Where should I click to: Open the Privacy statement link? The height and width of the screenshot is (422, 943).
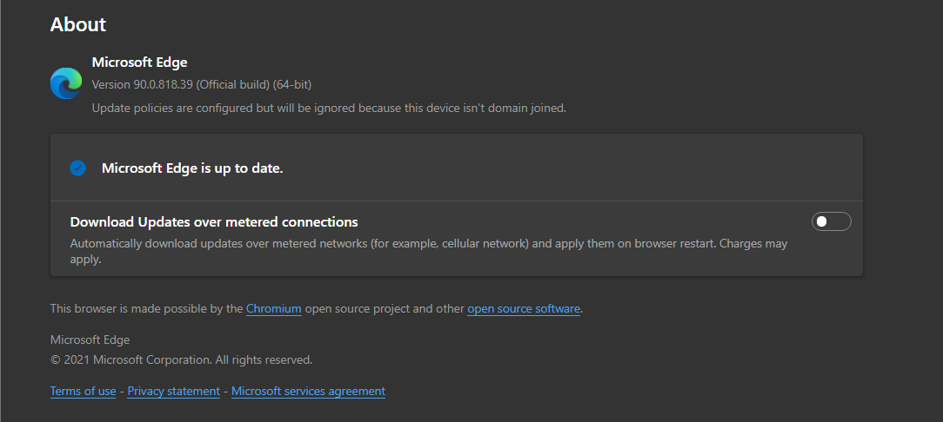173,391
